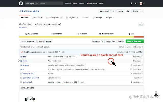This screenshot has height=102, width=163.
Task: Click the index.html file icon
Action: coord(21,82)
